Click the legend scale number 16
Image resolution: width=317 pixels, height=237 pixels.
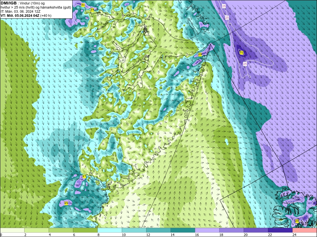pyautogui.click(x=197, y=235)
